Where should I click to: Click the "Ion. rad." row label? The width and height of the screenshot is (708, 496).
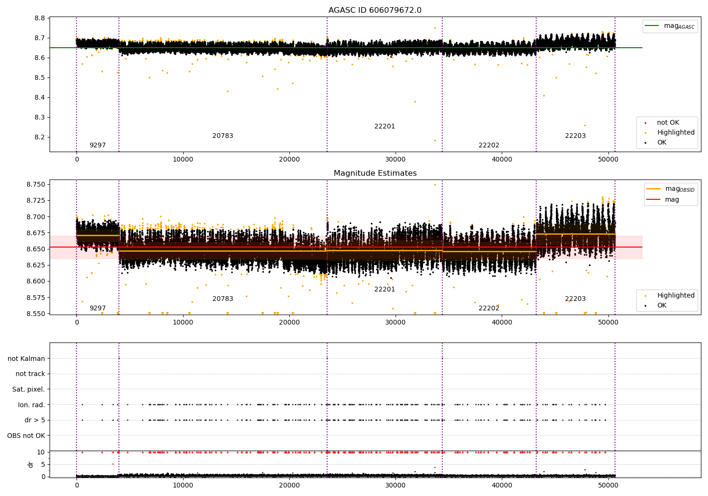[32, 405]
